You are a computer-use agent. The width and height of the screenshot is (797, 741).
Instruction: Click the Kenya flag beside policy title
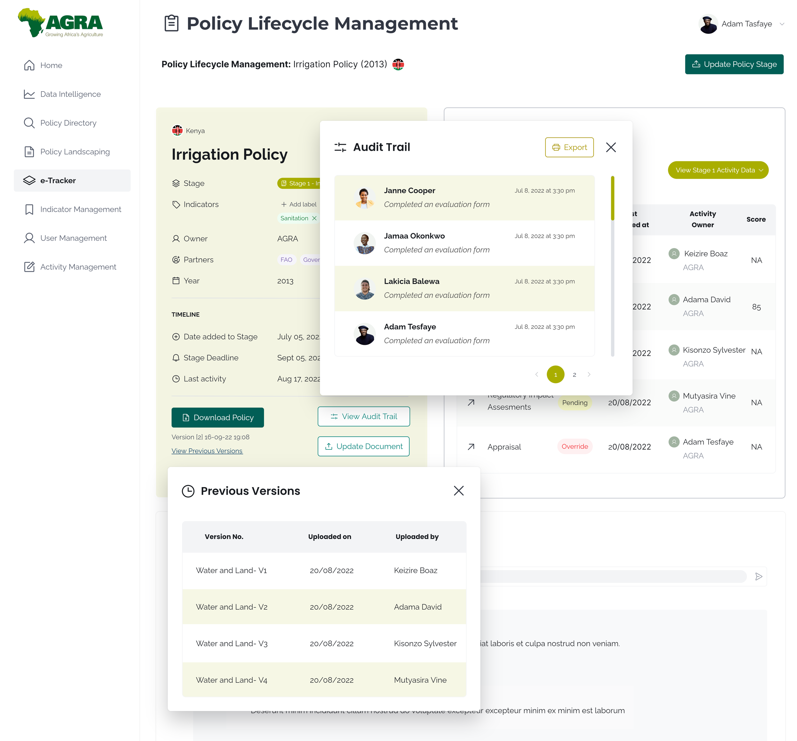pos(398,64)
